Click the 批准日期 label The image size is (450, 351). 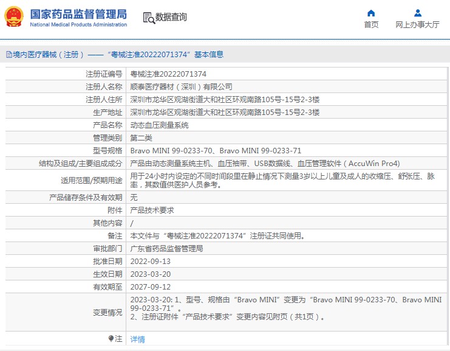tap(107, 262)
